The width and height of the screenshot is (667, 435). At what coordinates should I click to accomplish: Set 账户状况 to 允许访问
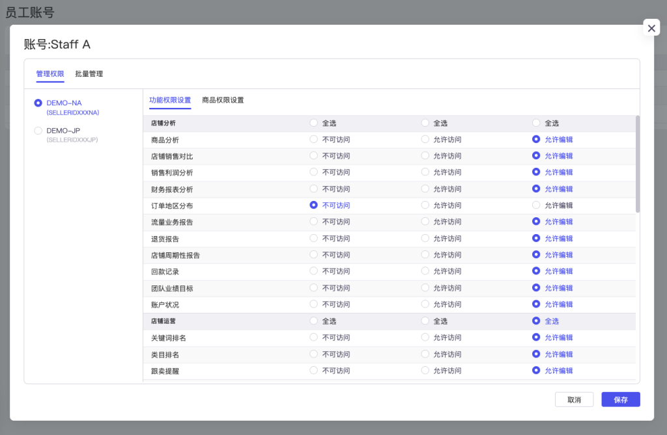pos(425,304)
